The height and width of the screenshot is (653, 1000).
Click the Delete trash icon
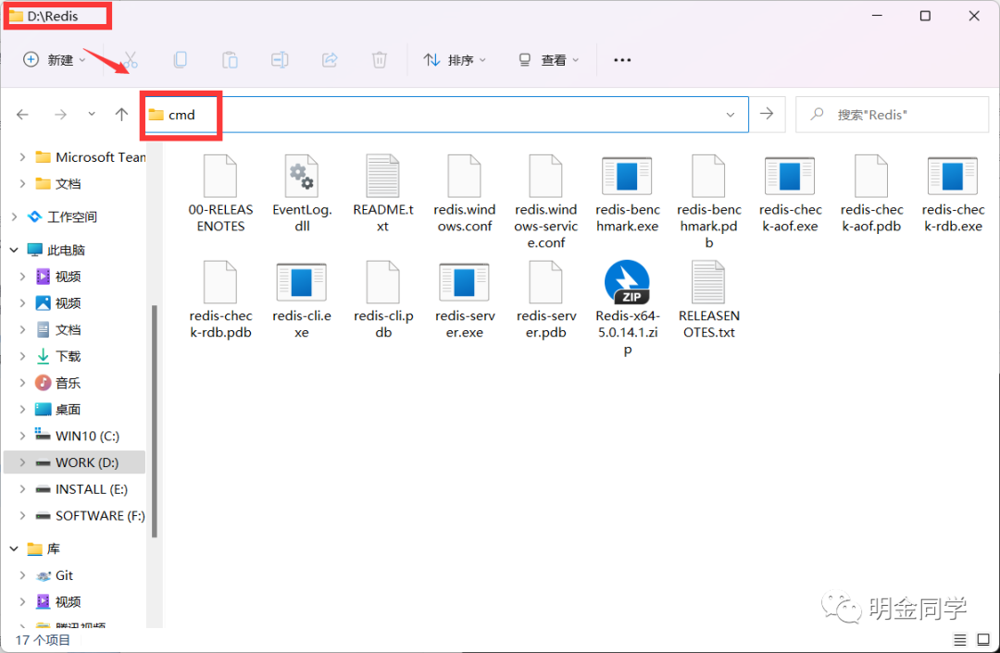(x=379, y=60)
